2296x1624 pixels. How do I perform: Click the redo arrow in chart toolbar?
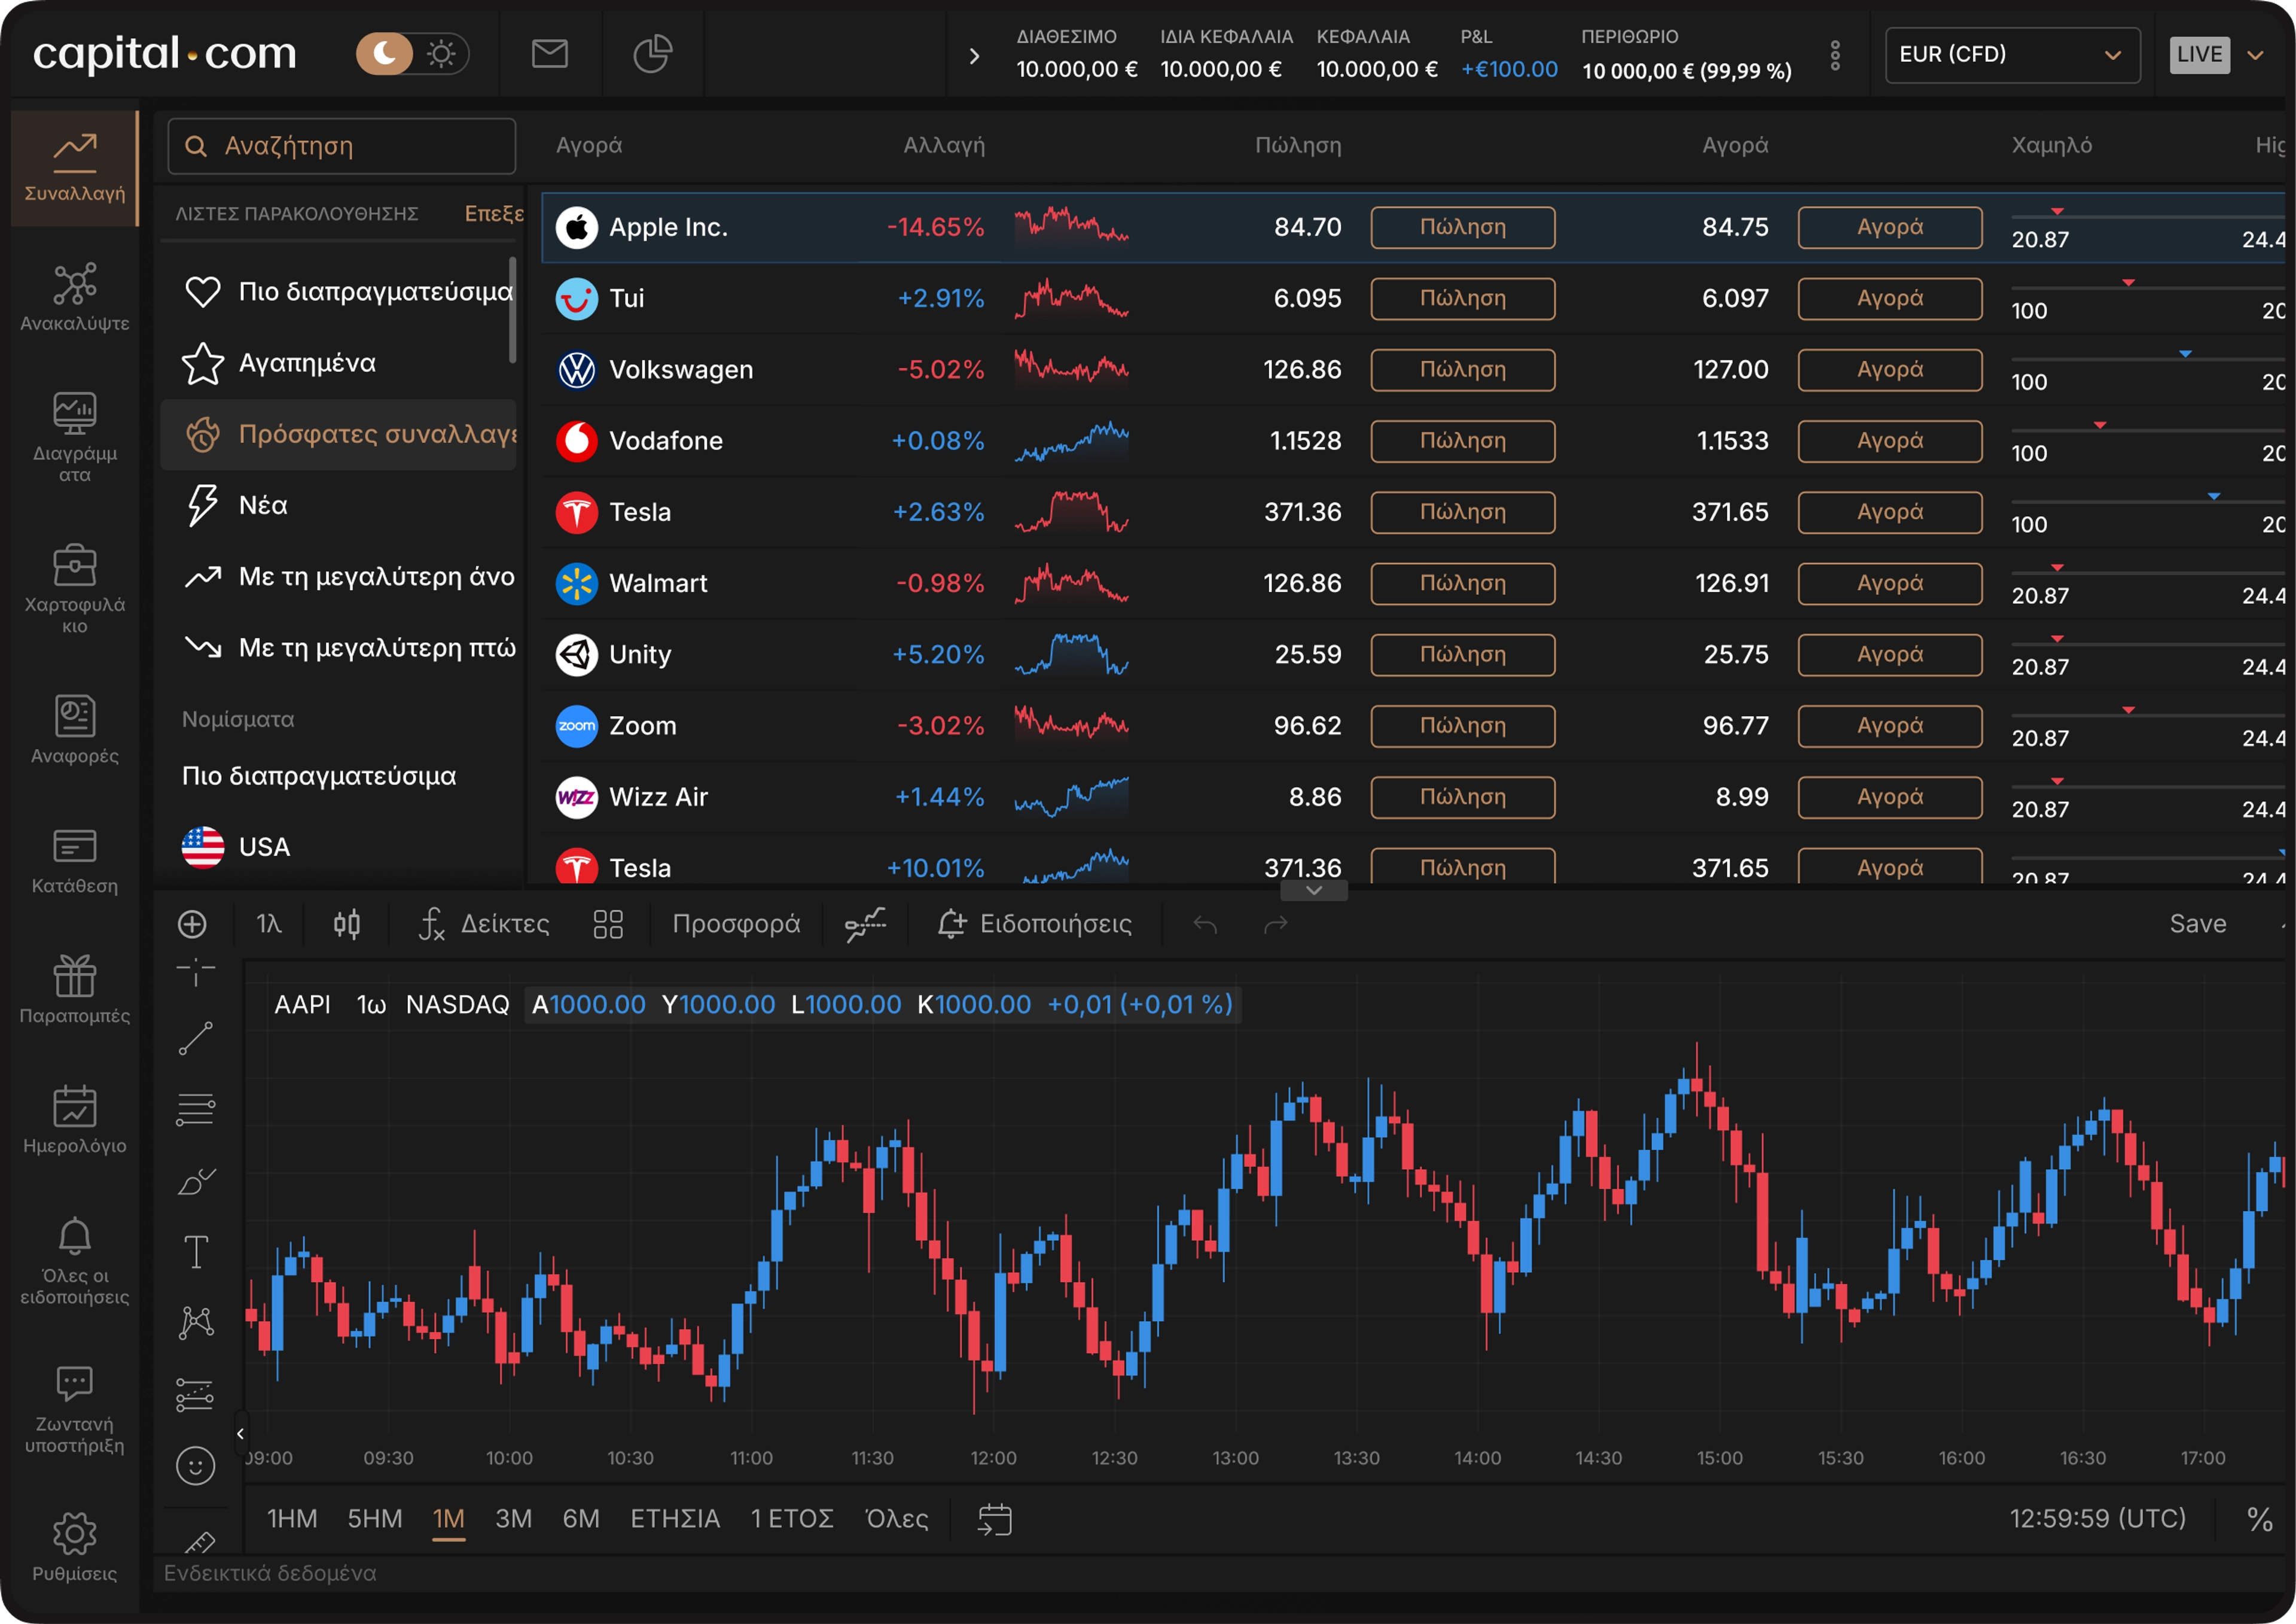[x=1276, y=924]
